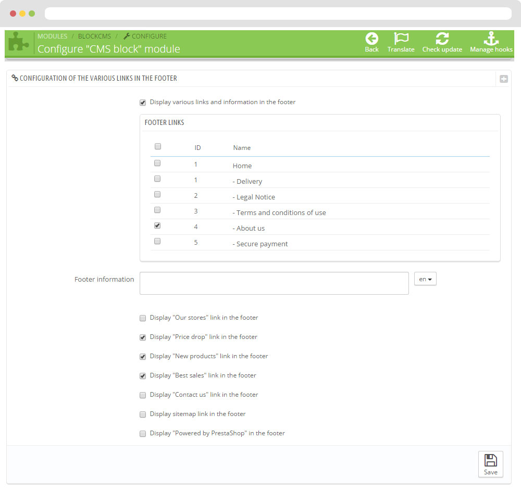
Task: Open Manage hooks anchor icon
Action: pos(491,39)
